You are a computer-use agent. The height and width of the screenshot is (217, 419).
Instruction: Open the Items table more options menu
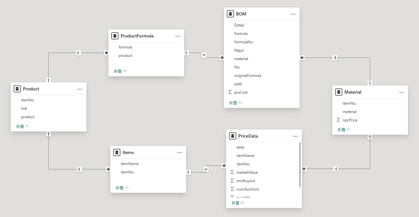tap(180, 153)
